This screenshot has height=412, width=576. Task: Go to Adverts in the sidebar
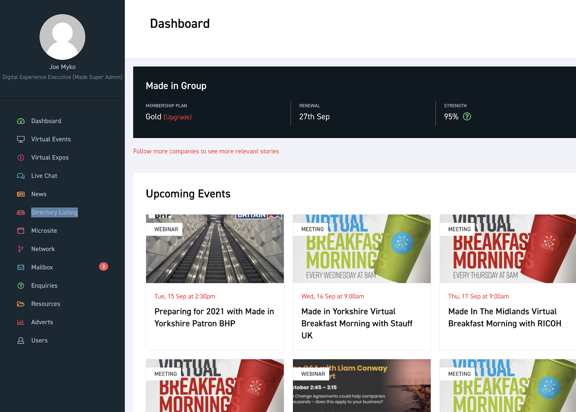pos(42,322)
